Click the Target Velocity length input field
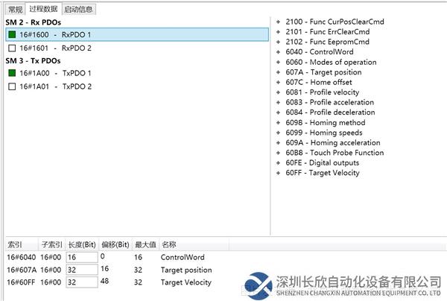 click(82, 282)
